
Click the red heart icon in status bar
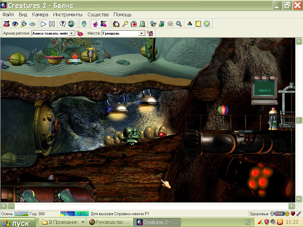point(293,214)
